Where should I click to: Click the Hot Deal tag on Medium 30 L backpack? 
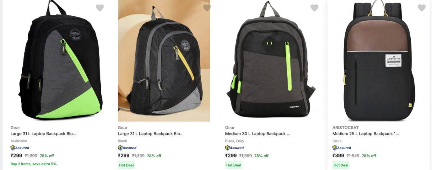pos(234,165)
